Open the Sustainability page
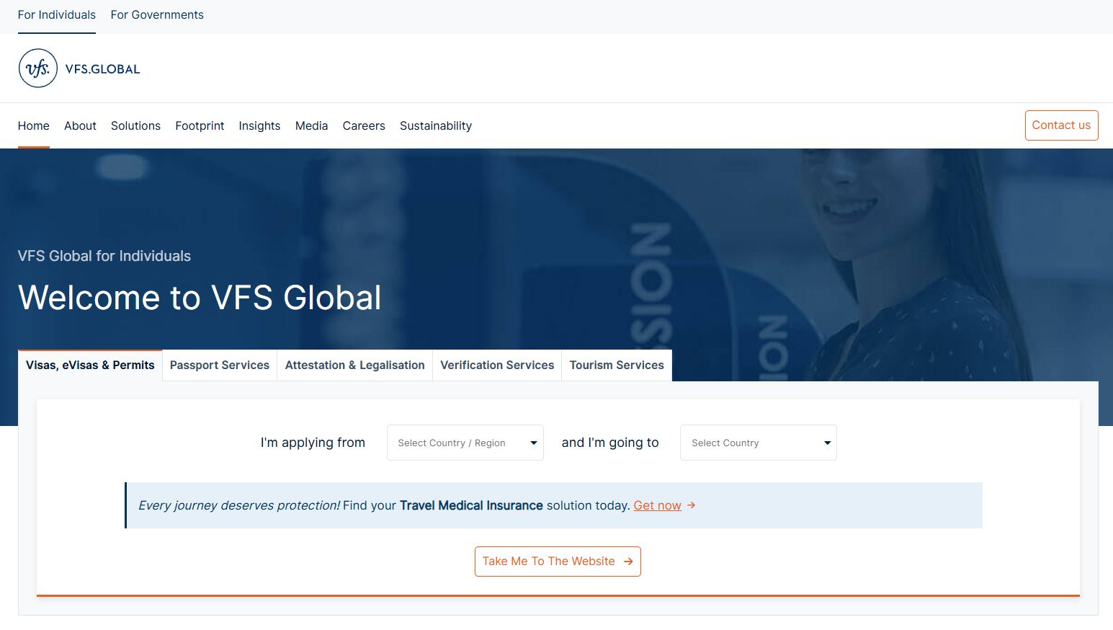The width and height of the screenshot is (1113, 630). pyautogui.click(x=436, y=125)
